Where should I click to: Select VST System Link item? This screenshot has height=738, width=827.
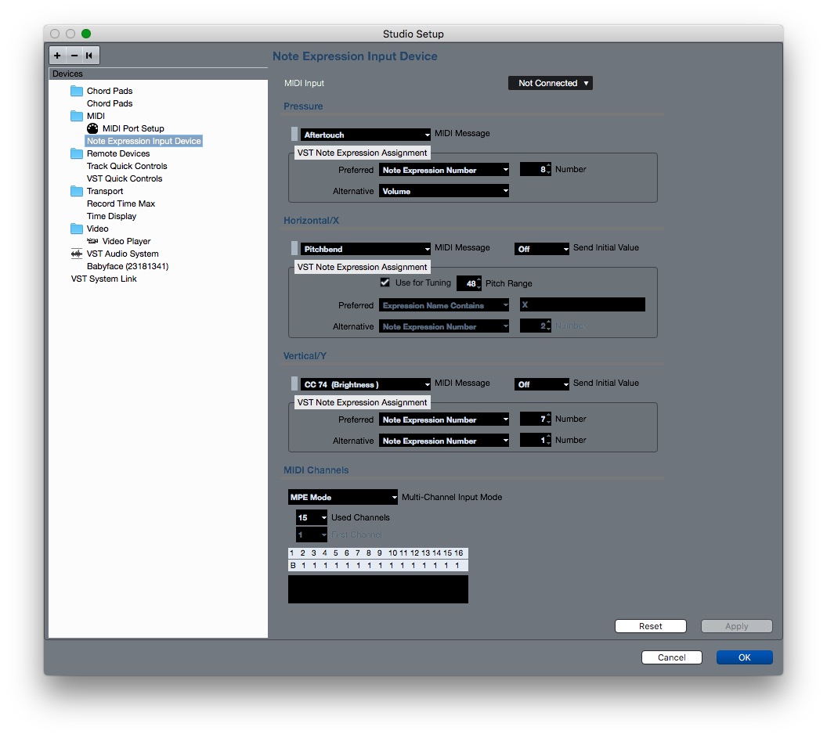[103, 279]
